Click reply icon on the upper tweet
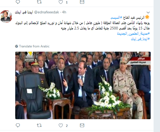 18,2
